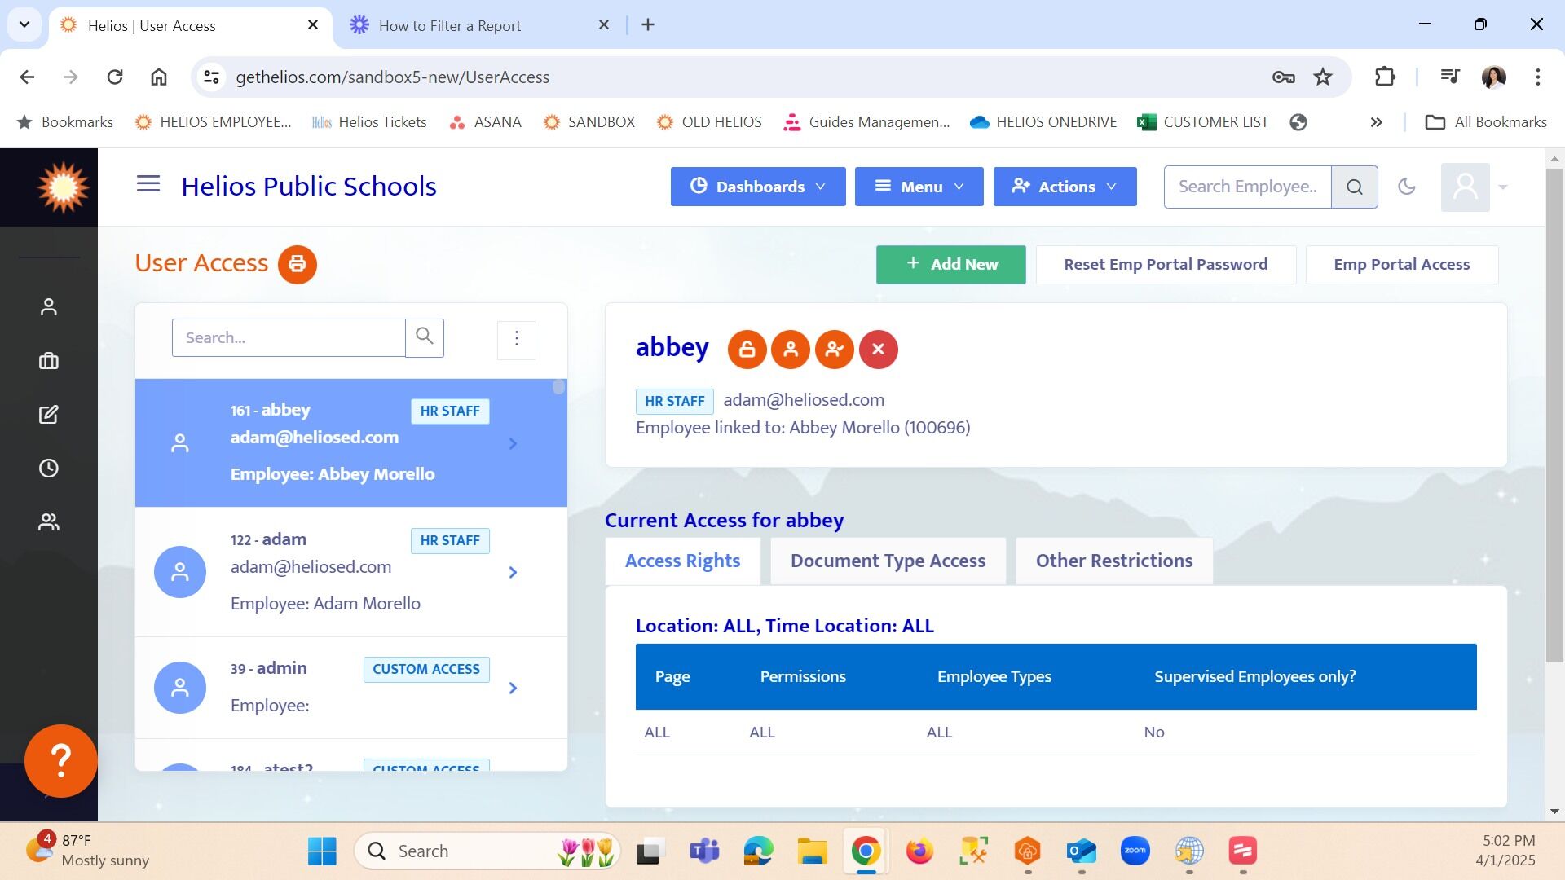Click the orange user-check icon next to abbey
The width and height of the screenshot is (1565, 880).
tap(834, 350)
